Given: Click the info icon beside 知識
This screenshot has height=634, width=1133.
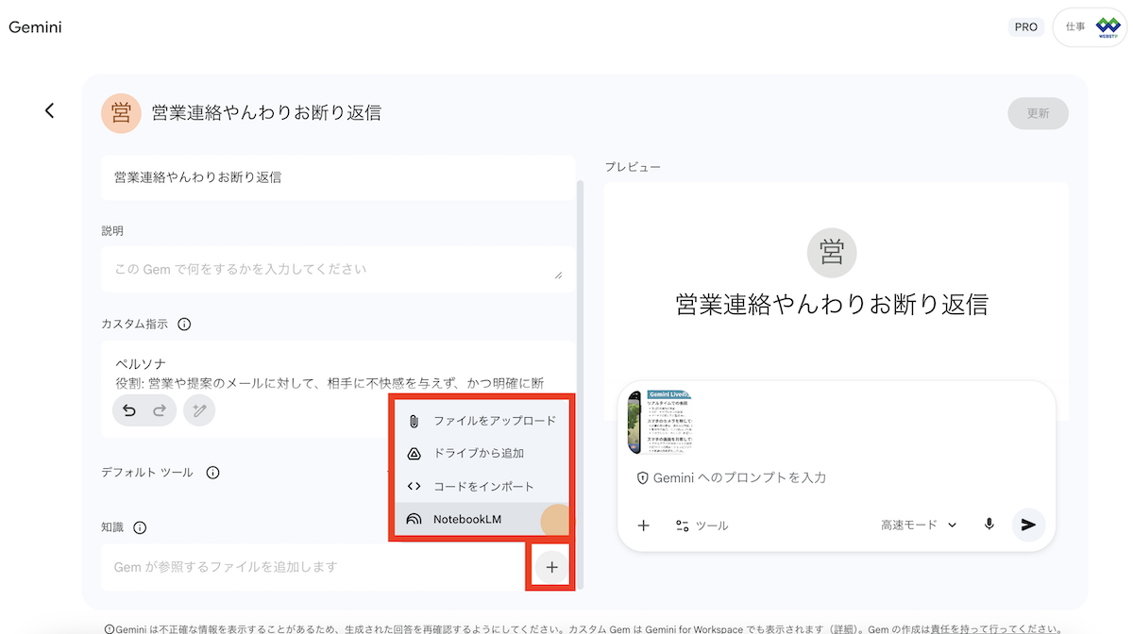Looking at the screenshot, I should (x=140, y=527).
